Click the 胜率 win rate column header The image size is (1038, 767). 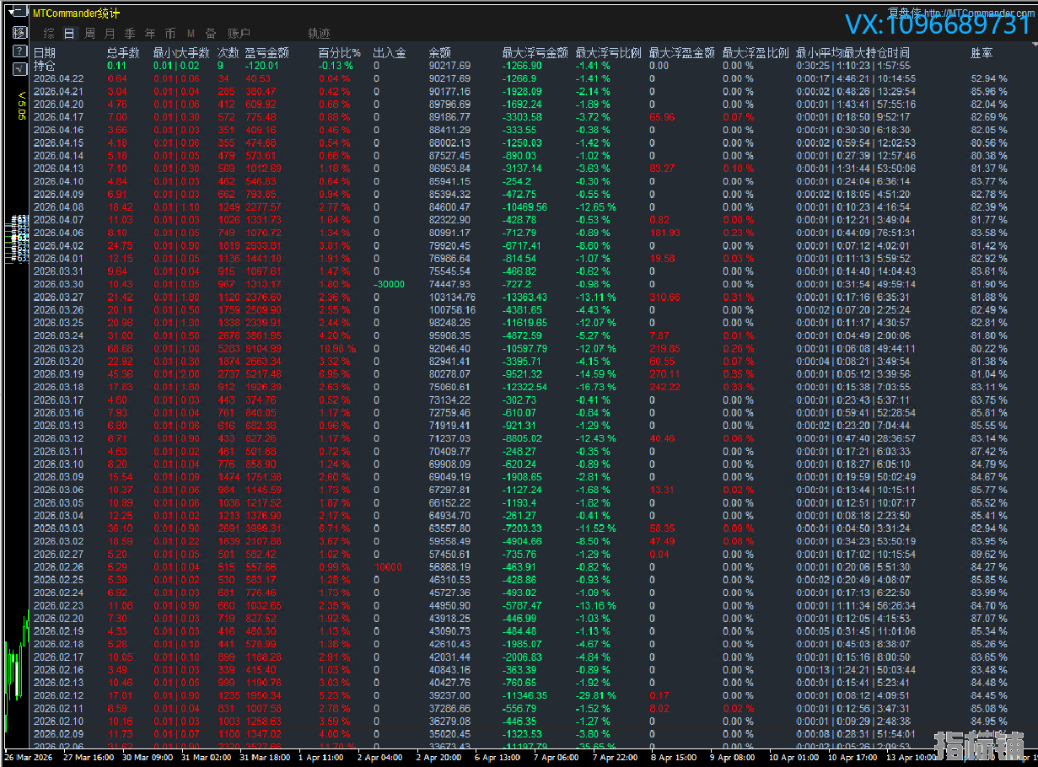[x=982, y=53]
